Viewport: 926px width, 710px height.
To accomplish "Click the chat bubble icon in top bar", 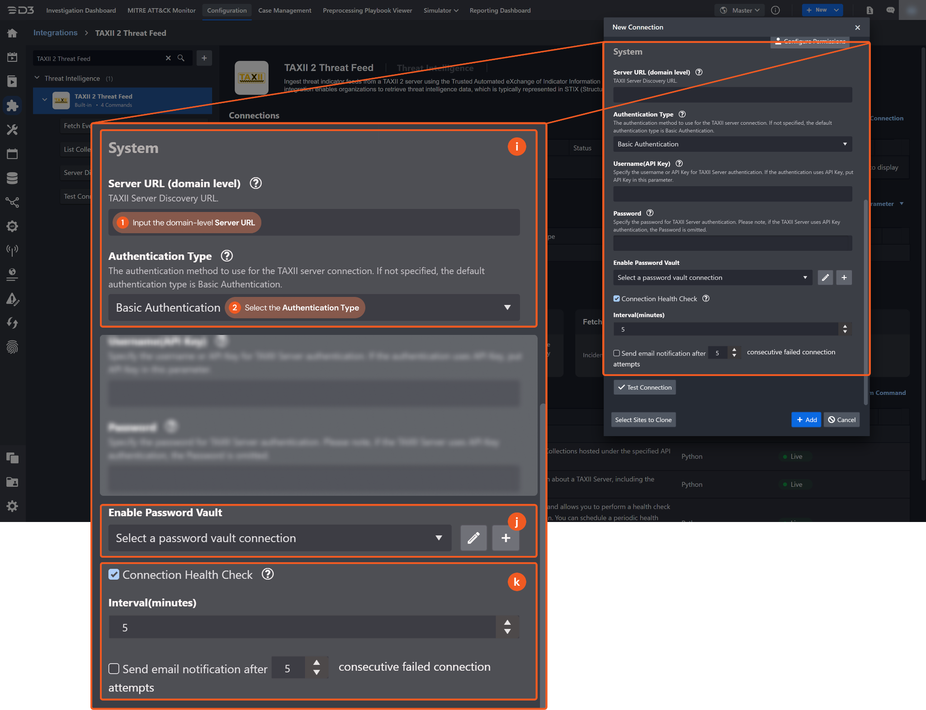I will pos(890,10).
